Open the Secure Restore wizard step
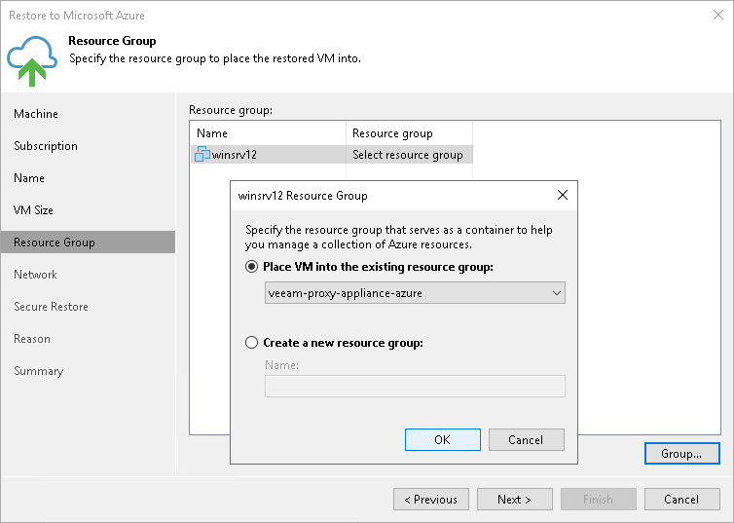The width and height of the screenshot is (734, 523). pos(51,307)
